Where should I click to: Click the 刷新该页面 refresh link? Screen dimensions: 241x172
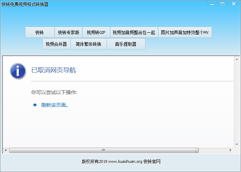tap(55, 105)
